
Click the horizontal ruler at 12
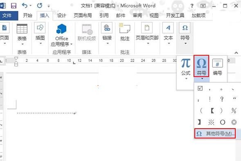tap(79, 61)
